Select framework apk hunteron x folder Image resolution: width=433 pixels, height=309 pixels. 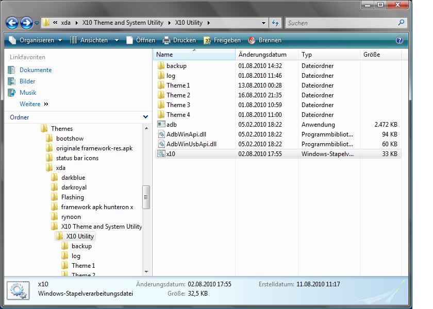(x=97, y=207)
